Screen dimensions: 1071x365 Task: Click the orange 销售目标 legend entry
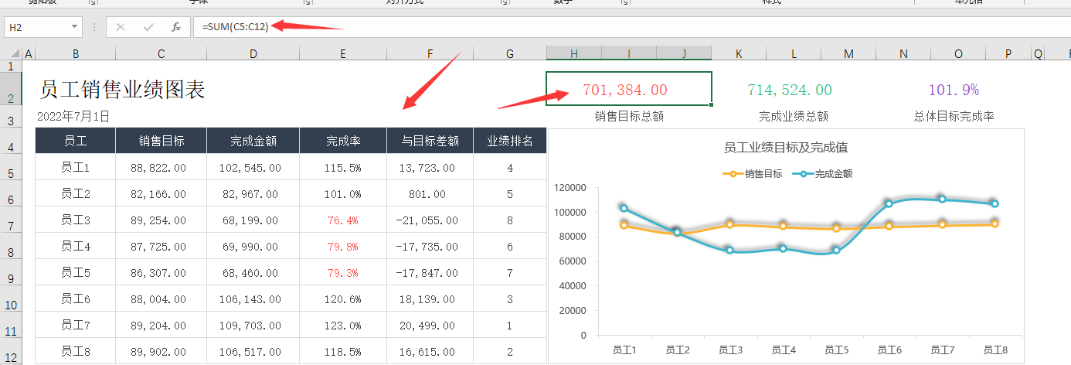coord(753,174)
